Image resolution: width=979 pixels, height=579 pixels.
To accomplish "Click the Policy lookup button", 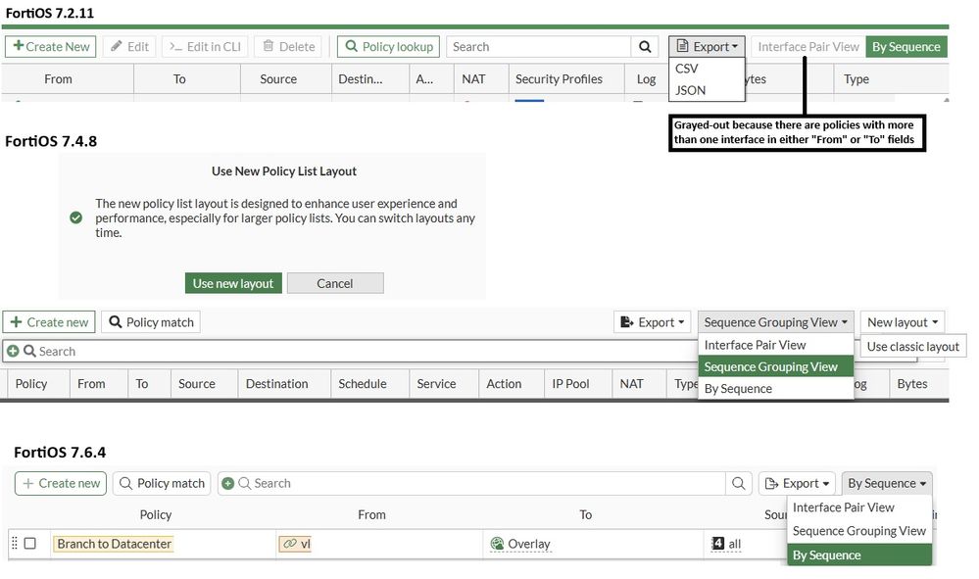I will tap(389, 47).
